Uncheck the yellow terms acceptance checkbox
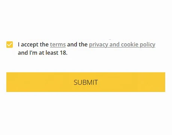Image resolution: width=172 pixels, height=135 pixels. [10, 45]
